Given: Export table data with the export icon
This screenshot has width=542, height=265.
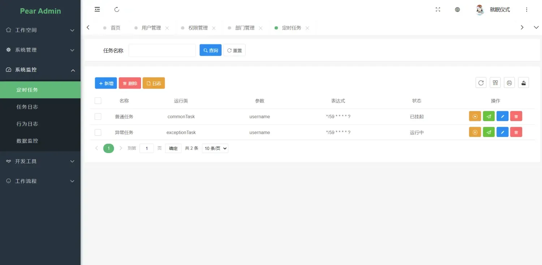Looking at the screenshot, I should [x=524, y=82].
